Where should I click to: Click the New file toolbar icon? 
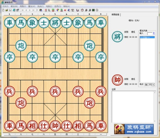[3, 10]
